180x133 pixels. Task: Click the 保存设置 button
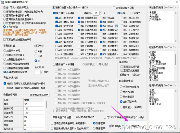(135, 126)
